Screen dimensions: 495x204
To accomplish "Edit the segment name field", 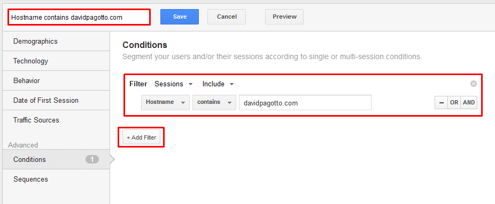I will click(79, 17).
